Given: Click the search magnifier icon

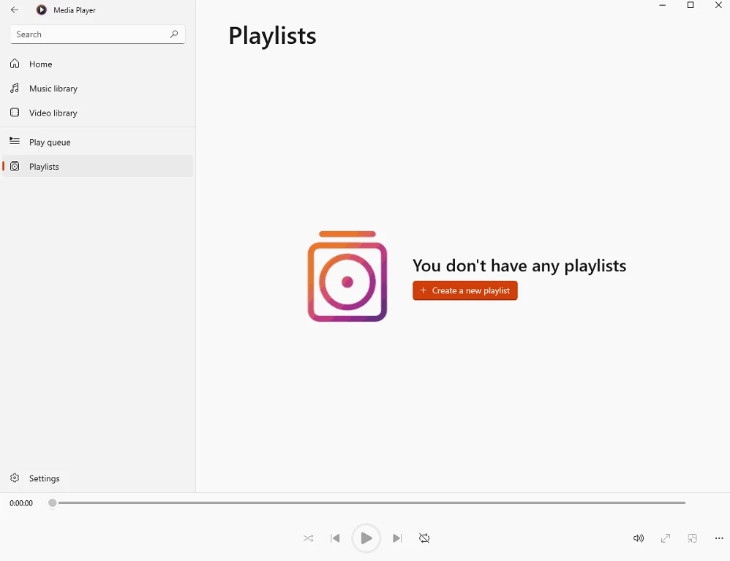Looking at the screenshot, I should click(x=174, y=34).
